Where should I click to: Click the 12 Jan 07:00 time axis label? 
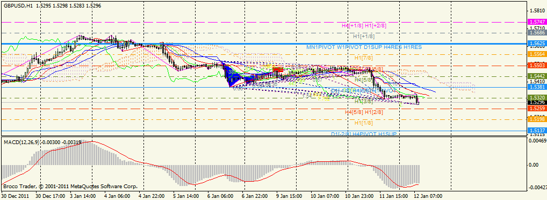pos(428,196)
